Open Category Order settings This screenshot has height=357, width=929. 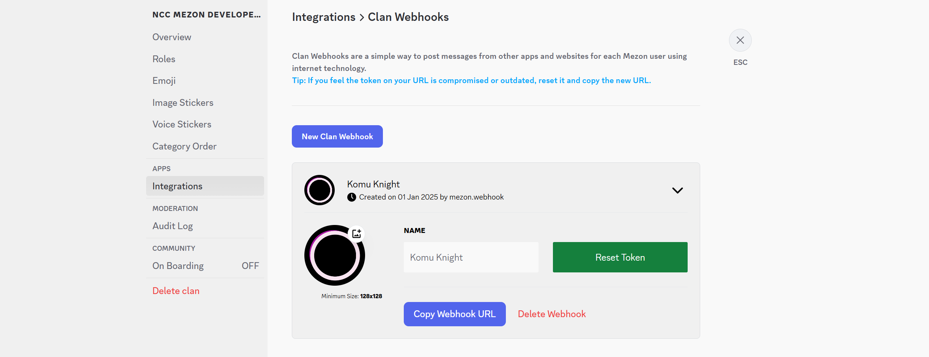pyautogui.click(x=184, y=146)
